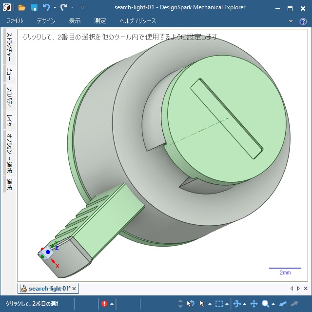Viewport: 312px width, 312px height.
Task: Collapse the ribbon using the chevron
Action: (x=291, y=21)
